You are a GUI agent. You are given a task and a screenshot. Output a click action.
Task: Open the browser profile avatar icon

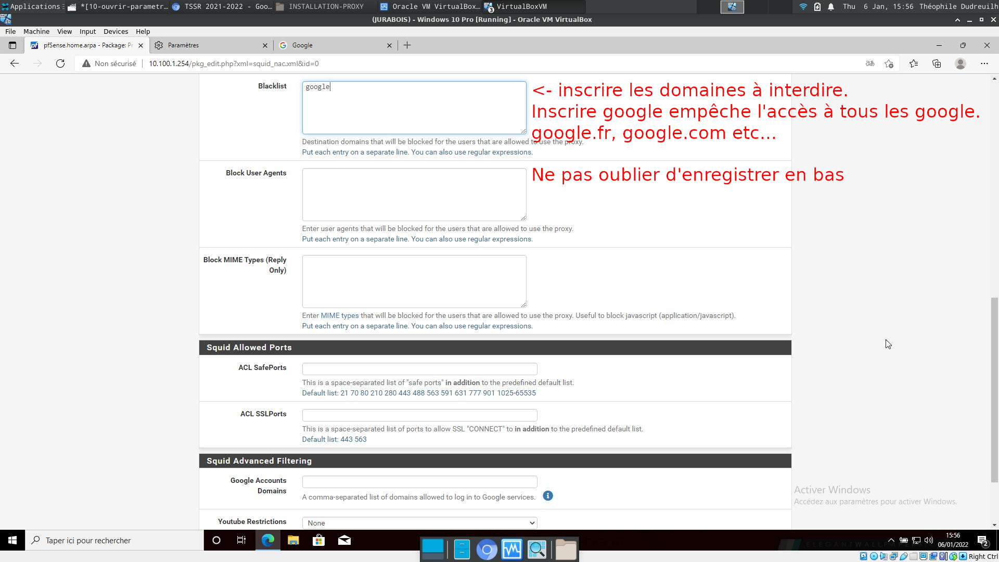click(960, 63)
